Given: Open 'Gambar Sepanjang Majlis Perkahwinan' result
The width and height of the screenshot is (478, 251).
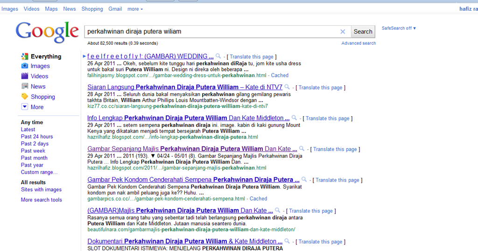Looking at the screenshot, I should pos(192,149).
